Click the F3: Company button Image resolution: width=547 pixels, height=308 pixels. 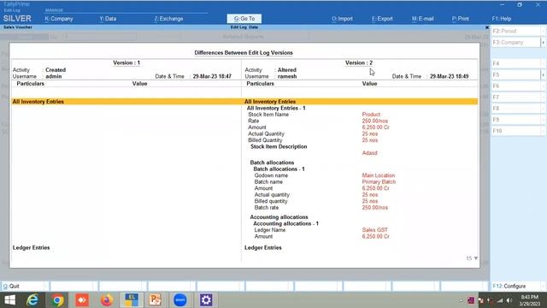coord(516,42)
